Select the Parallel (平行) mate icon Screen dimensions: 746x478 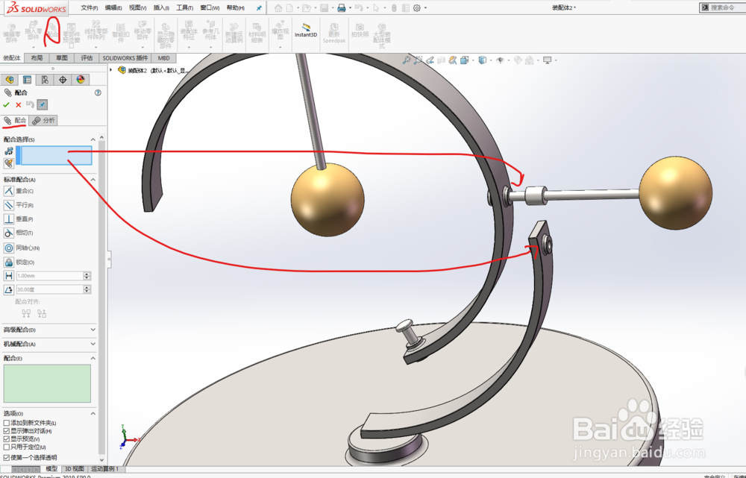(8, 205)
